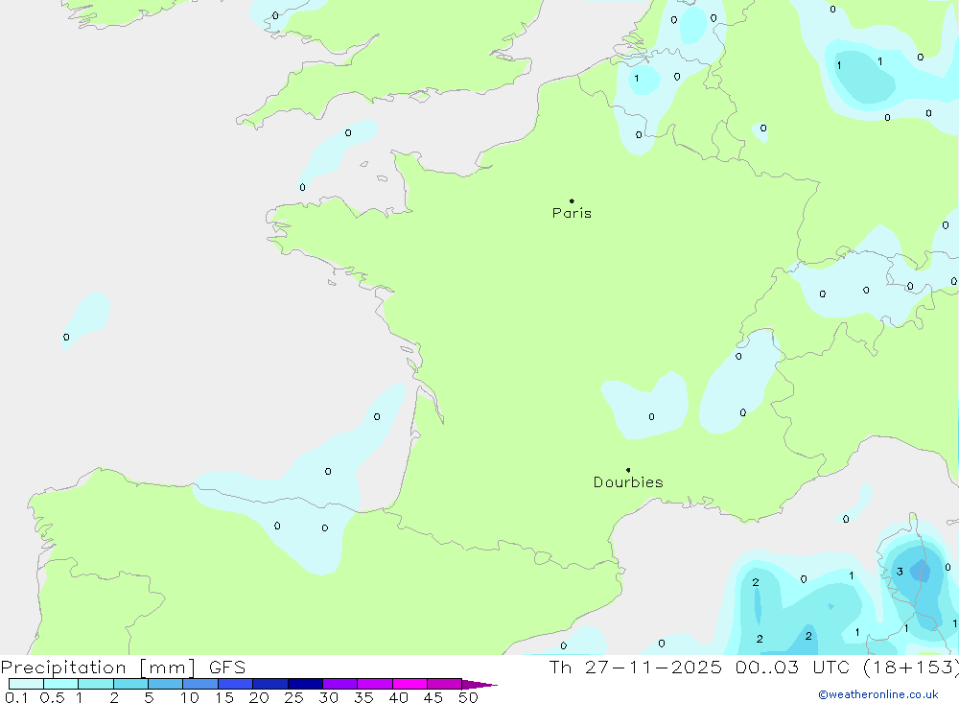This screenshot has height=703, width=959.
Task: Click the '20' legend scale value
Action: click(x=259, y=697)
